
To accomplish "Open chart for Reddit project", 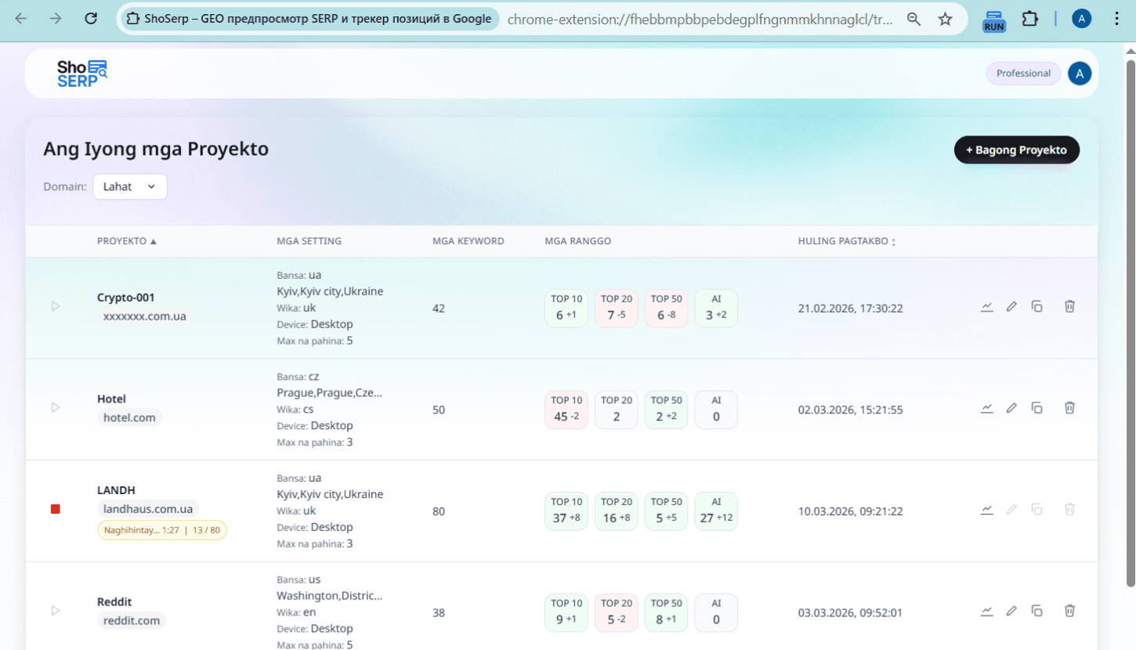I will 987,611.
